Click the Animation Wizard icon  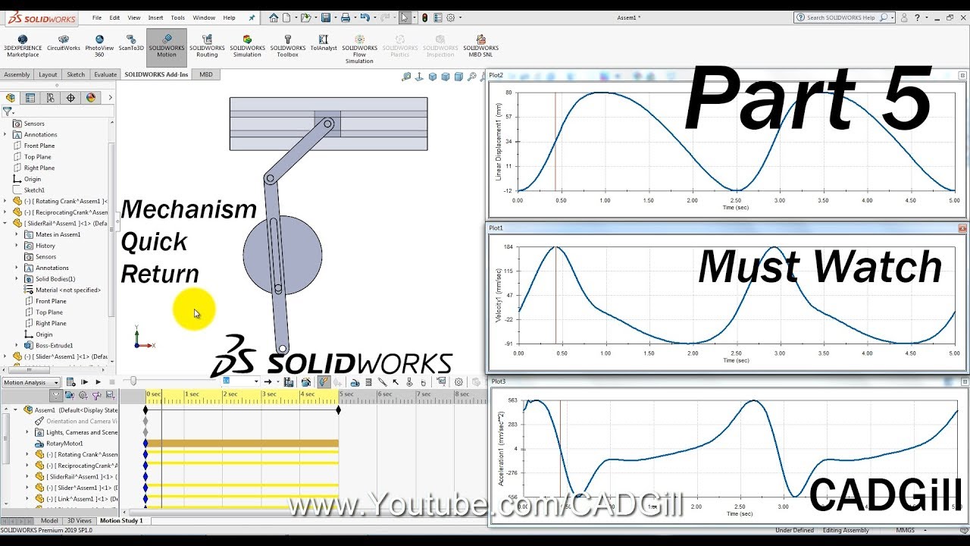click(x=305, y=382)
